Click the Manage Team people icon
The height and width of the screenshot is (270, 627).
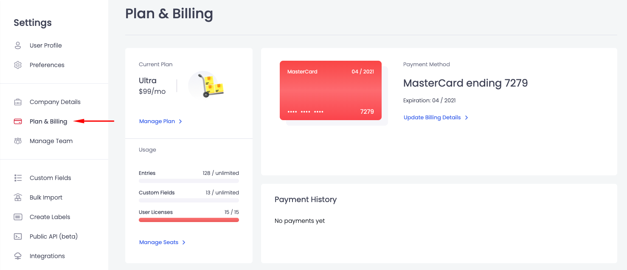[x=18, y=141]
